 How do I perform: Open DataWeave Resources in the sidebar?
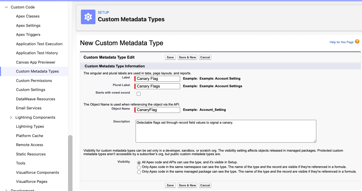click(36, 99)
